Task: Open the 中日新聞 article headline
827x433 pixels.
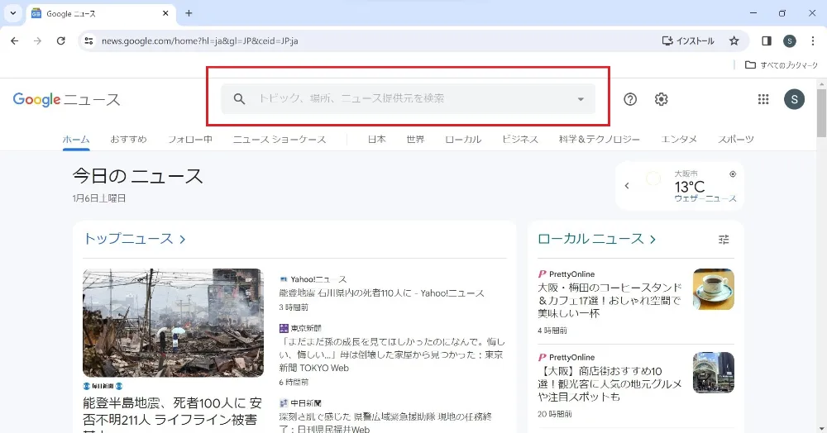Action: coord(385,422)
